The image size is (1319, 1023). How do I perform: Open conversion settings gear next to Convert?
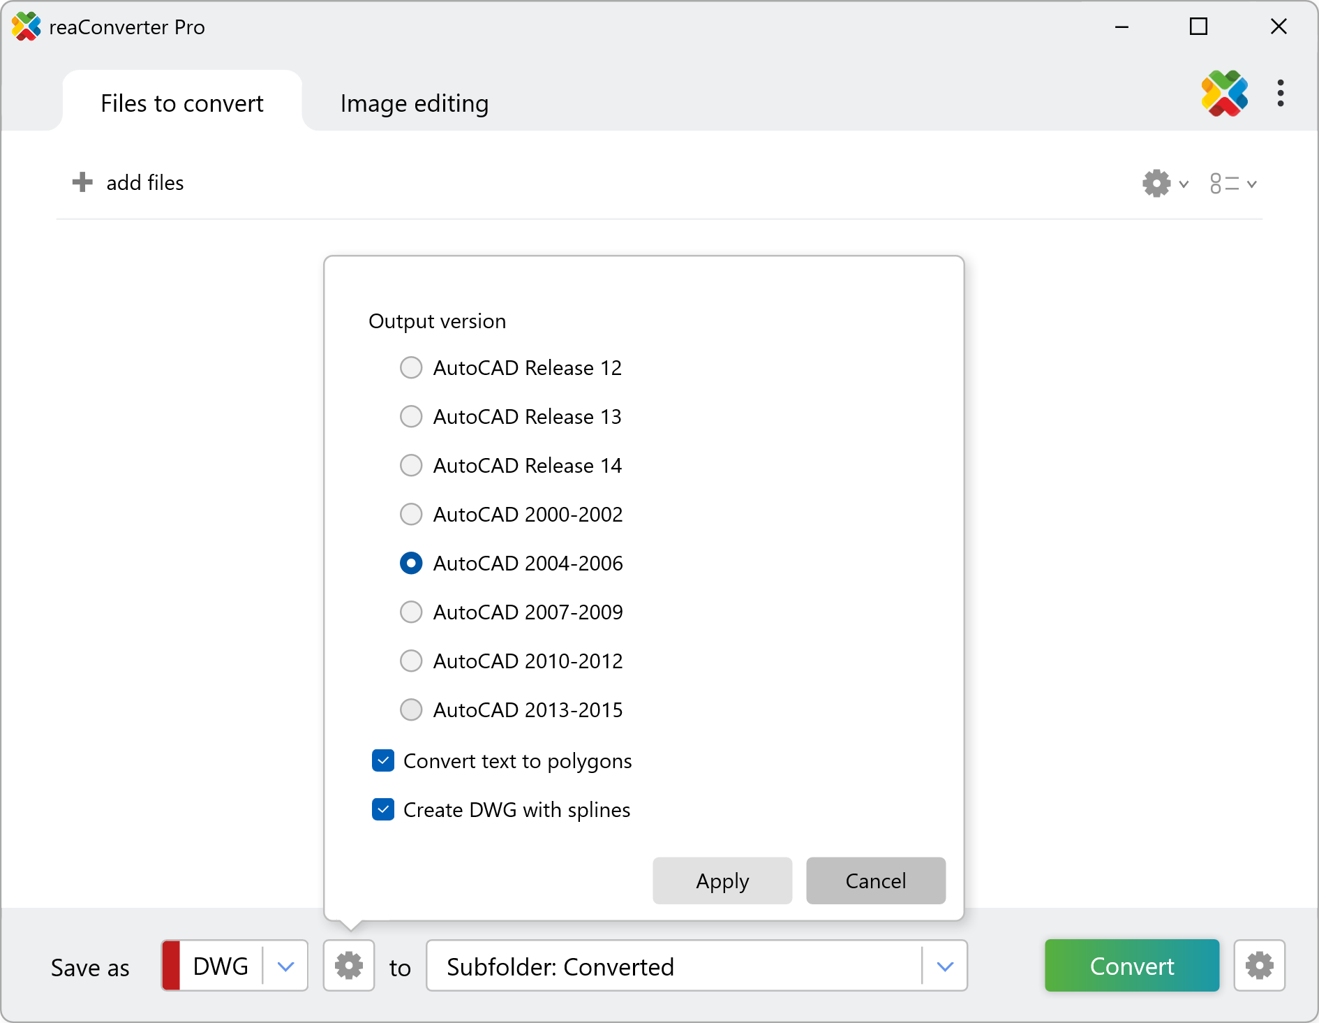[x=1259, y=966]
